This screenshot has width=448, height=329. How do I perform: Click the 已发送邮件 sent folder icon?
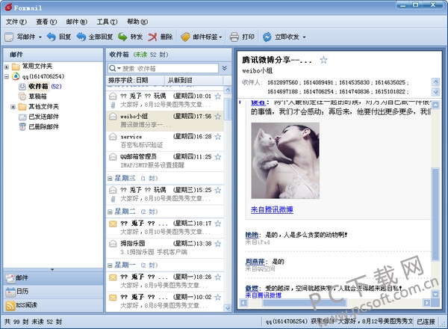pos(22,117)
